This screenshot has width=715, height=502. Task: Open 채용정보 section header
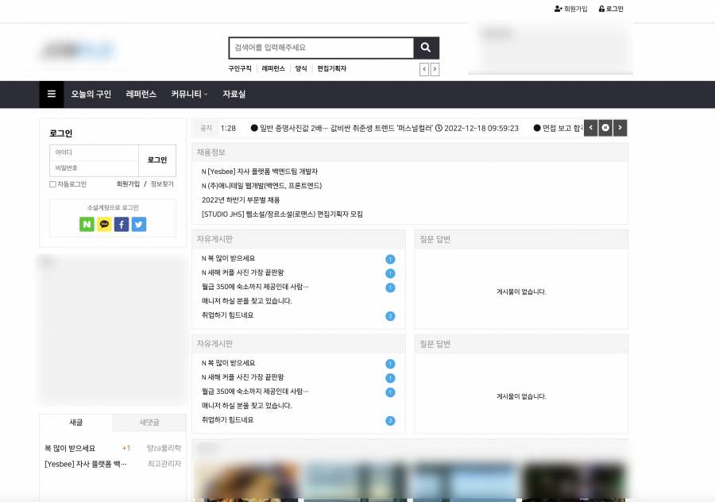click(x=211, y=153)
